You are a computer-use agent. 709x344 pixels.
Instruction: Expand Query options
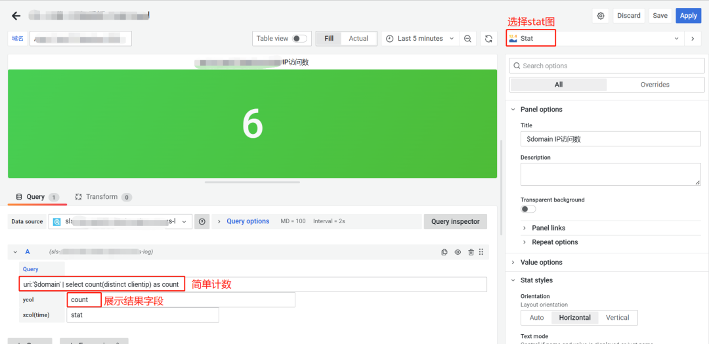[247, 221]
